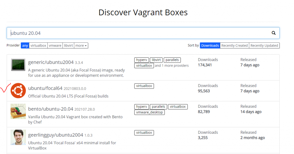Viewport: 294px width, 154px height.
Task: Sort results by Downloads
Action: coord(210,45)
